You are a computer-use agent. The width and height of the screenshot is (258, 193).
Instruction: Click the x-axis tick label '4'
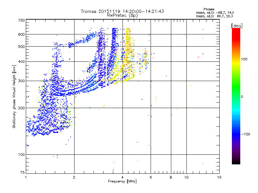point(123,177)
